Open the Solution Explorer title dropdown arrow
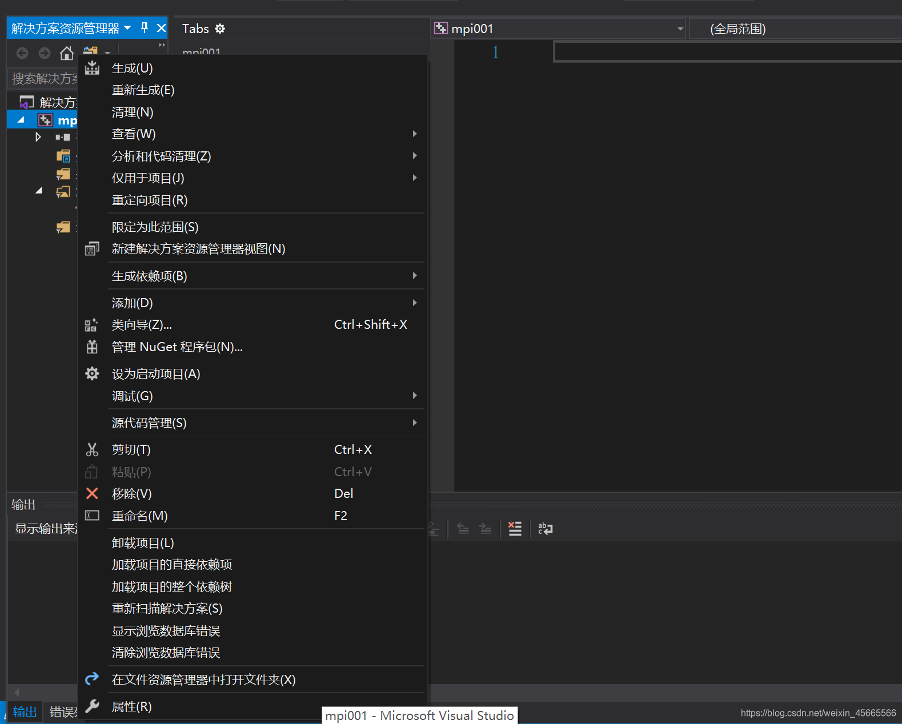This screenshot has height=724, width=902. point(127,28)
